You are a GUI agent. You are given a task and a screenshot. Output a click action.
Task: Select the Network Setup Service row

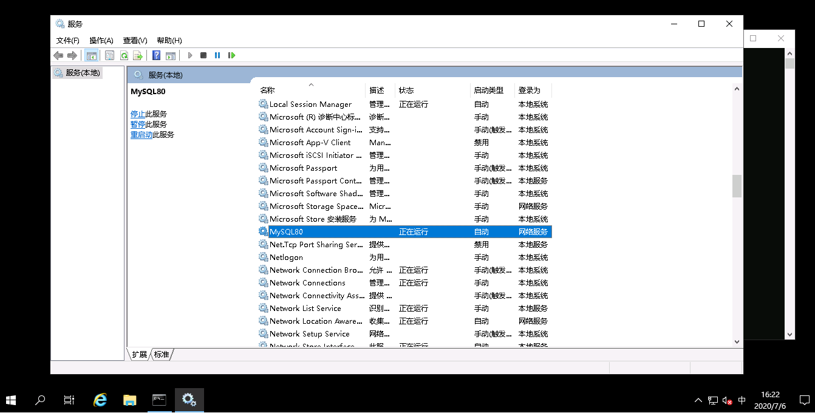404,333
